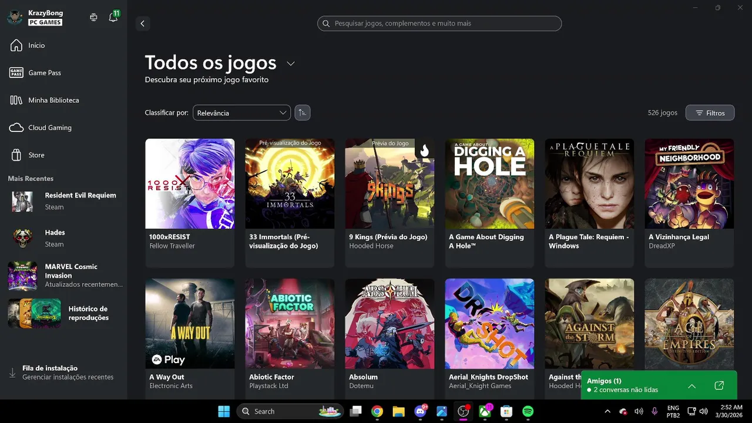Image resolution: width=752 pixels, height=423 pixels.
Task: Open Hades from recent games
Action: pyautogui.click(x=63, y=238)
